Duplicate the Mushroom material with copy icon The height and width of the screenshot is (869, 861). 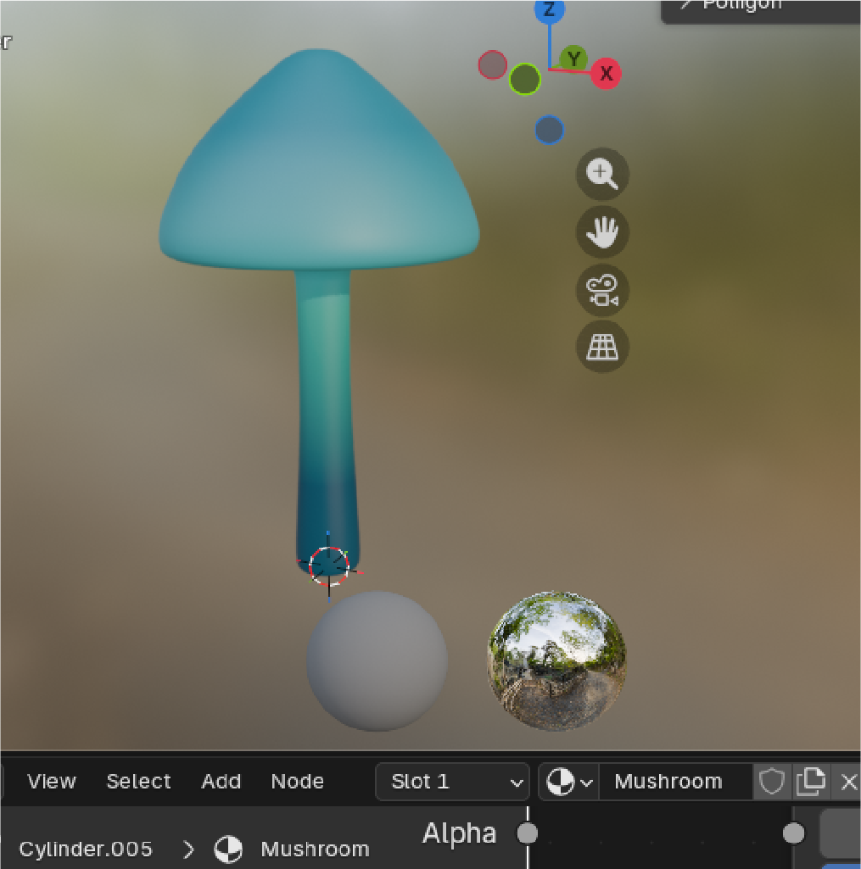coord(811,781)
